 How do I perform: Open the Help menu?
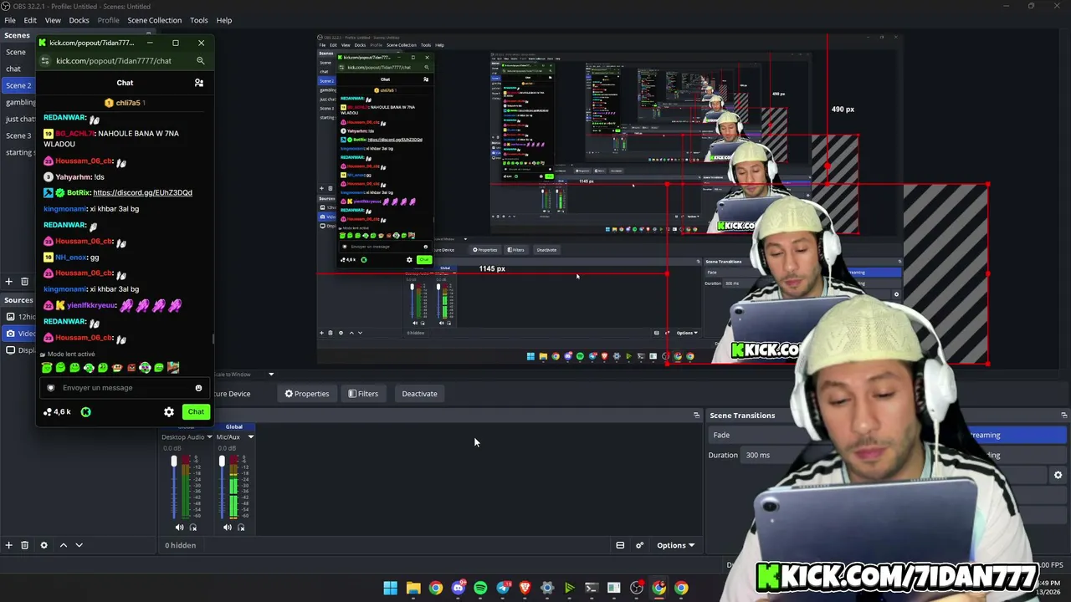click(224, 20)
